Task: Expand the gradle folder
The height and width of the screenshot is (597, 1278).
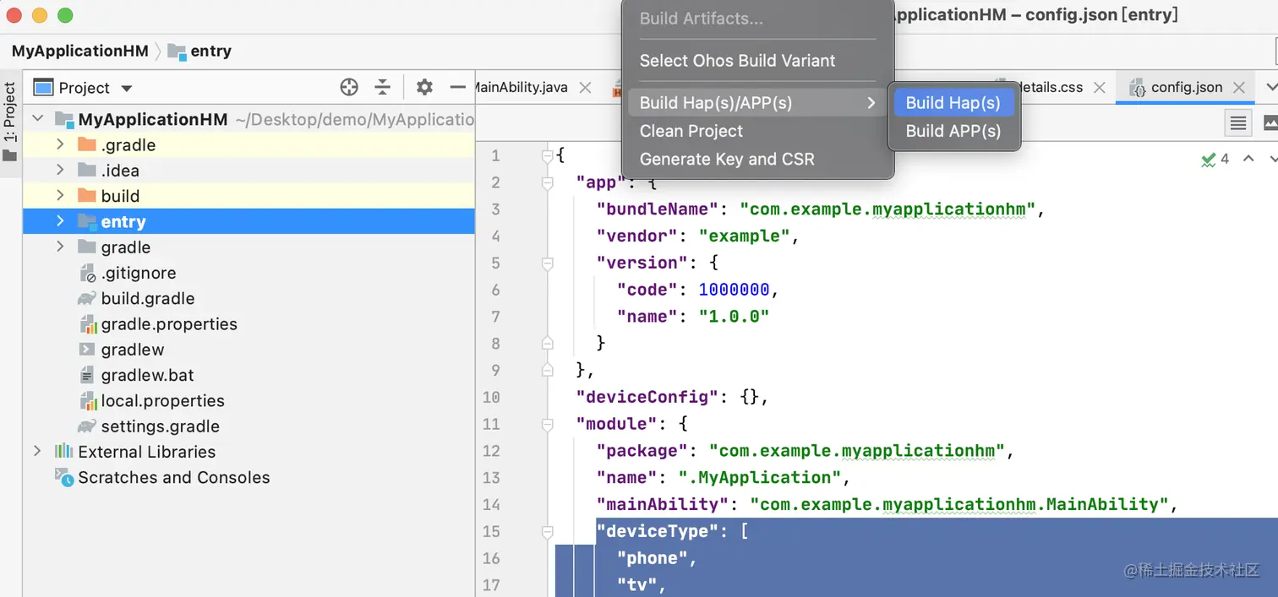Action: click(60, 247)
